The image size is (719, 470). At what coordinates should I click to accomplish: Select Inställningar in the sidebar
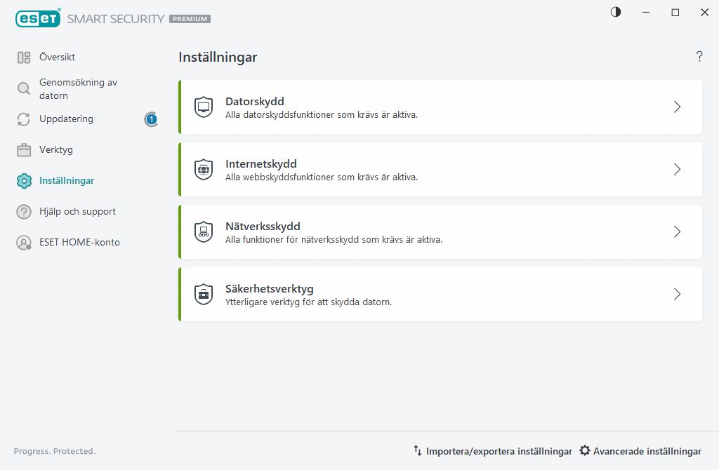[67, 181]
